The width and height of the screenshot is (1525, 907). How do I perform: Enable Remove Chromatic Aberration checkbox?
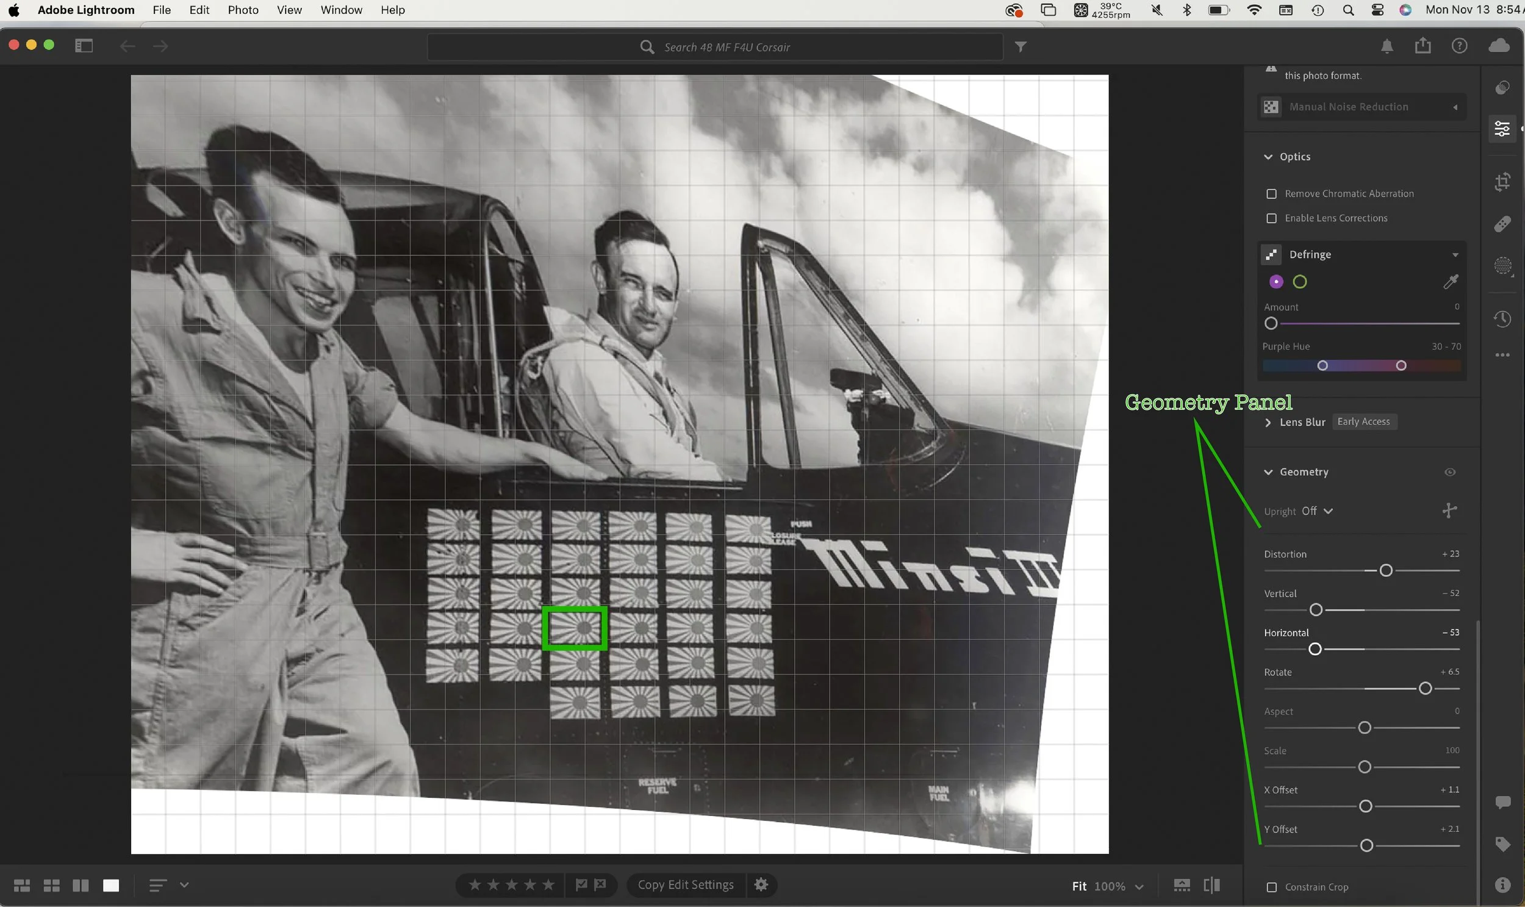1271,194
